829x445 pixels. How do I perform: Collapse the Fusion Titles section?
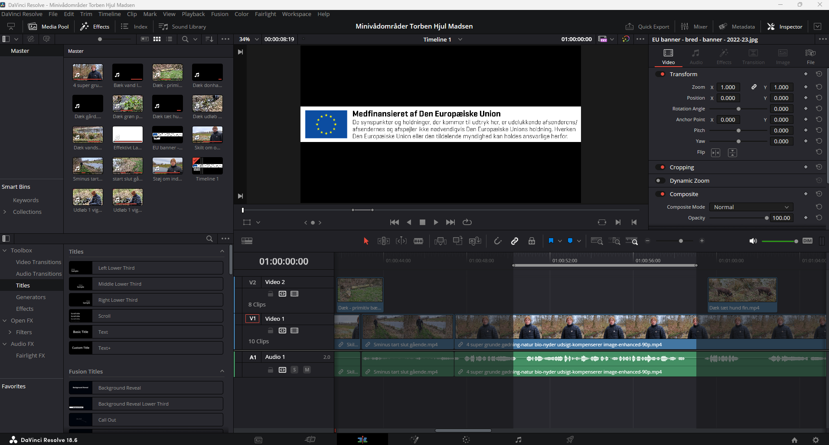coord(222,371)
